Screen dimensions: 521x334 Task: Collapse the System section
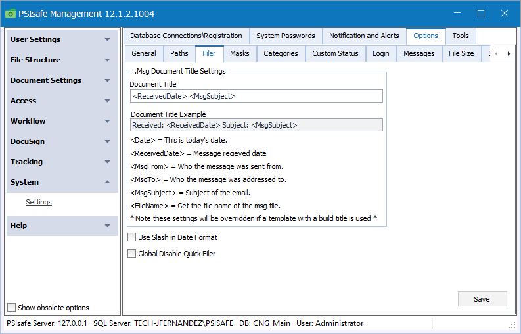pyautogui.click(x=62, y=182)
